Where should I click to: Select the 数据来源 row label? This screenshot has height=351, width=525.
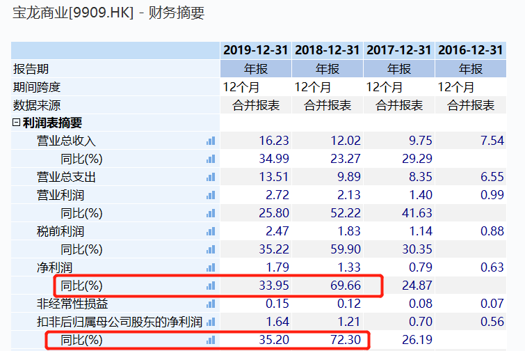pos(36,105)
